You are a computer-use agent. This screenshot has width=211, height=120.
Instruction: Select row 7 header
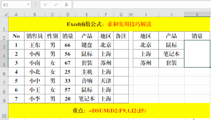point(4,81)
